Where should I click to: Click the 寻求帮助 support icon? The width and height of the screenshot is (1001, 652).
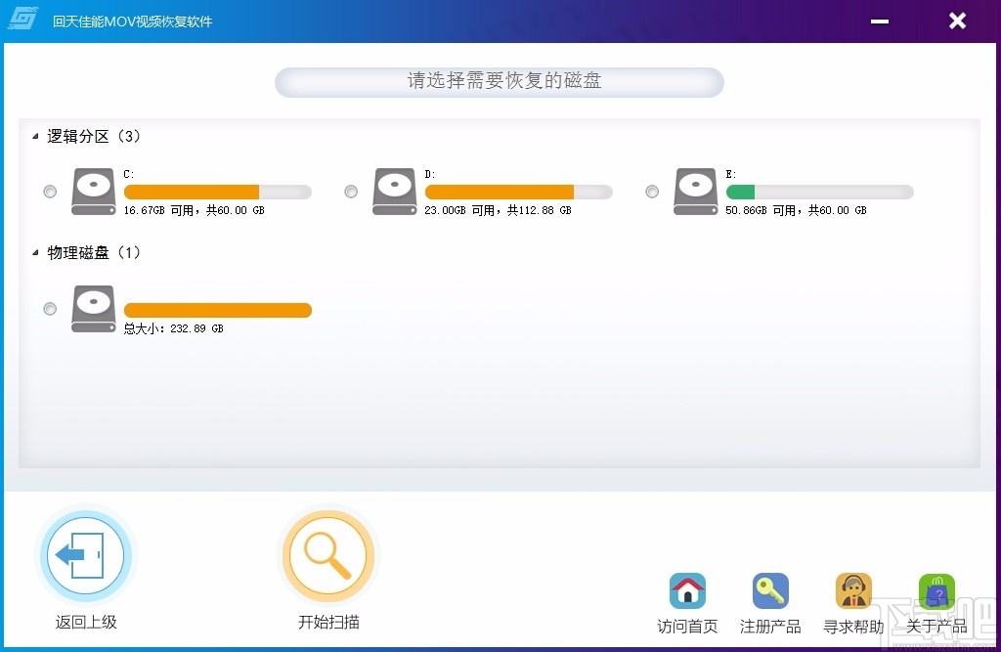(x=852, y=590)
